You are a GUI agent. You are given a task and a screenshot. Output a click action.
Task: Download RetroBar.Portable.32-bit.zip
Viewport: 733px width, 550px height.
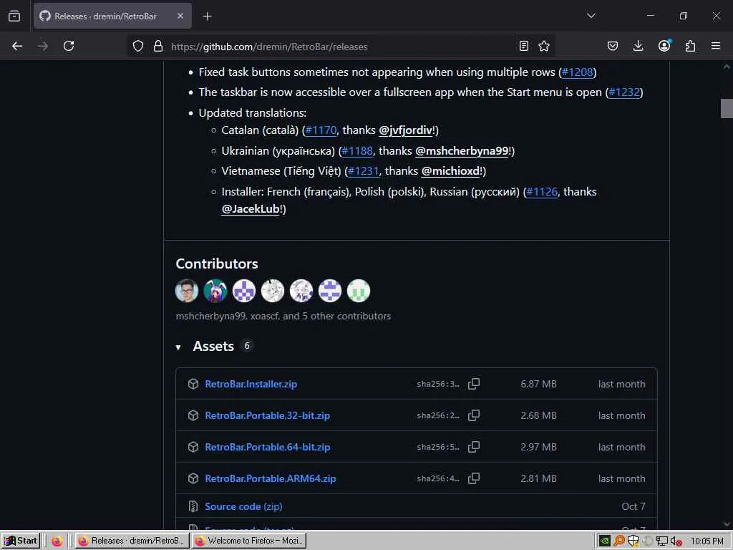(x=268, y=415)
